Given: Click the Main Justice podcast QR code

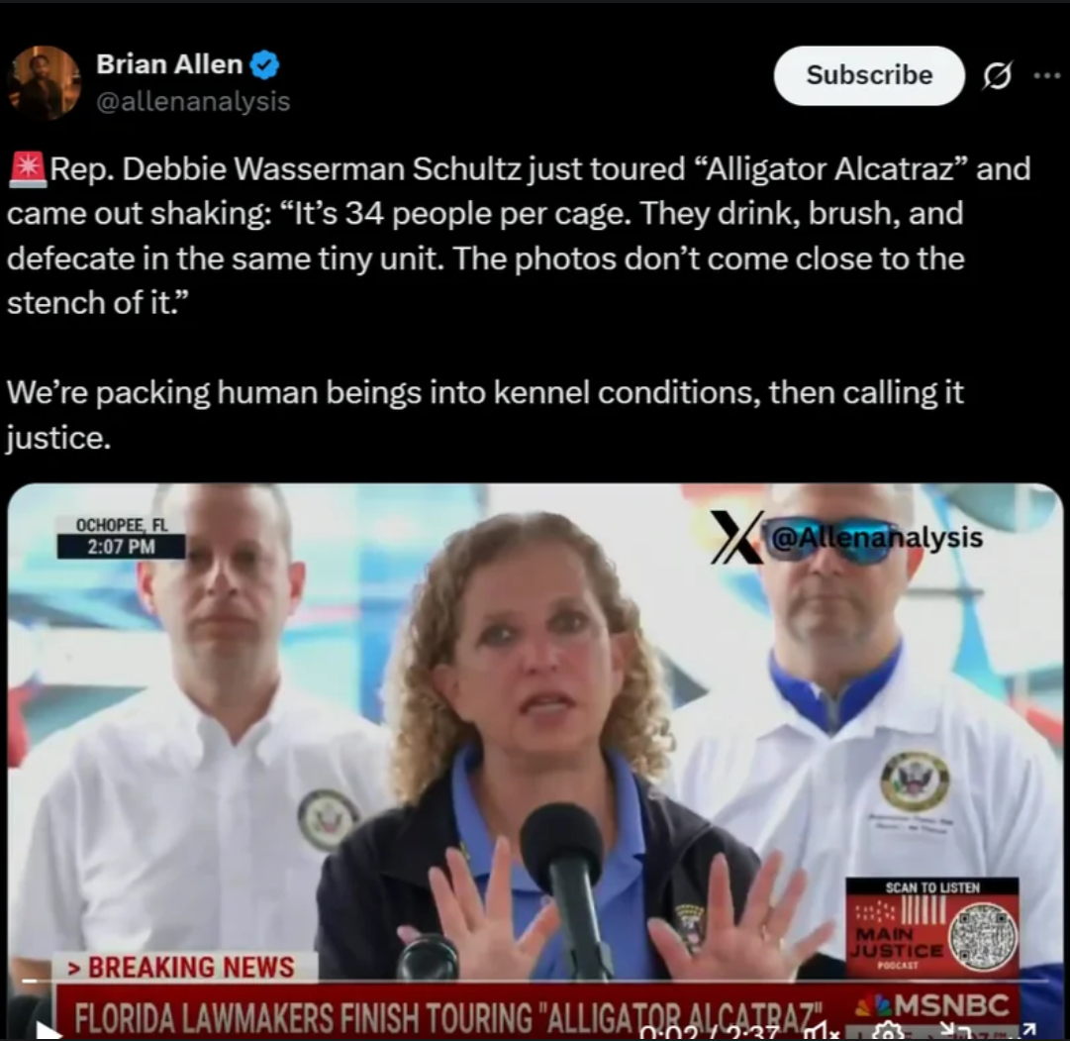Looking at the screenshot, I should click(983, 936).
